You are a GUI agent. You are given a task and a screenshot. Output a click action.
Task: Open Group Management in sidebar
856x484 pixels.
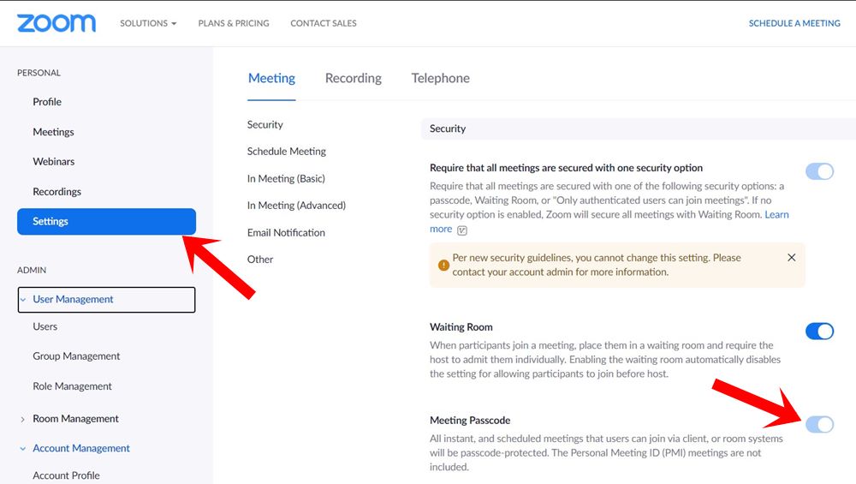(76, 356)
